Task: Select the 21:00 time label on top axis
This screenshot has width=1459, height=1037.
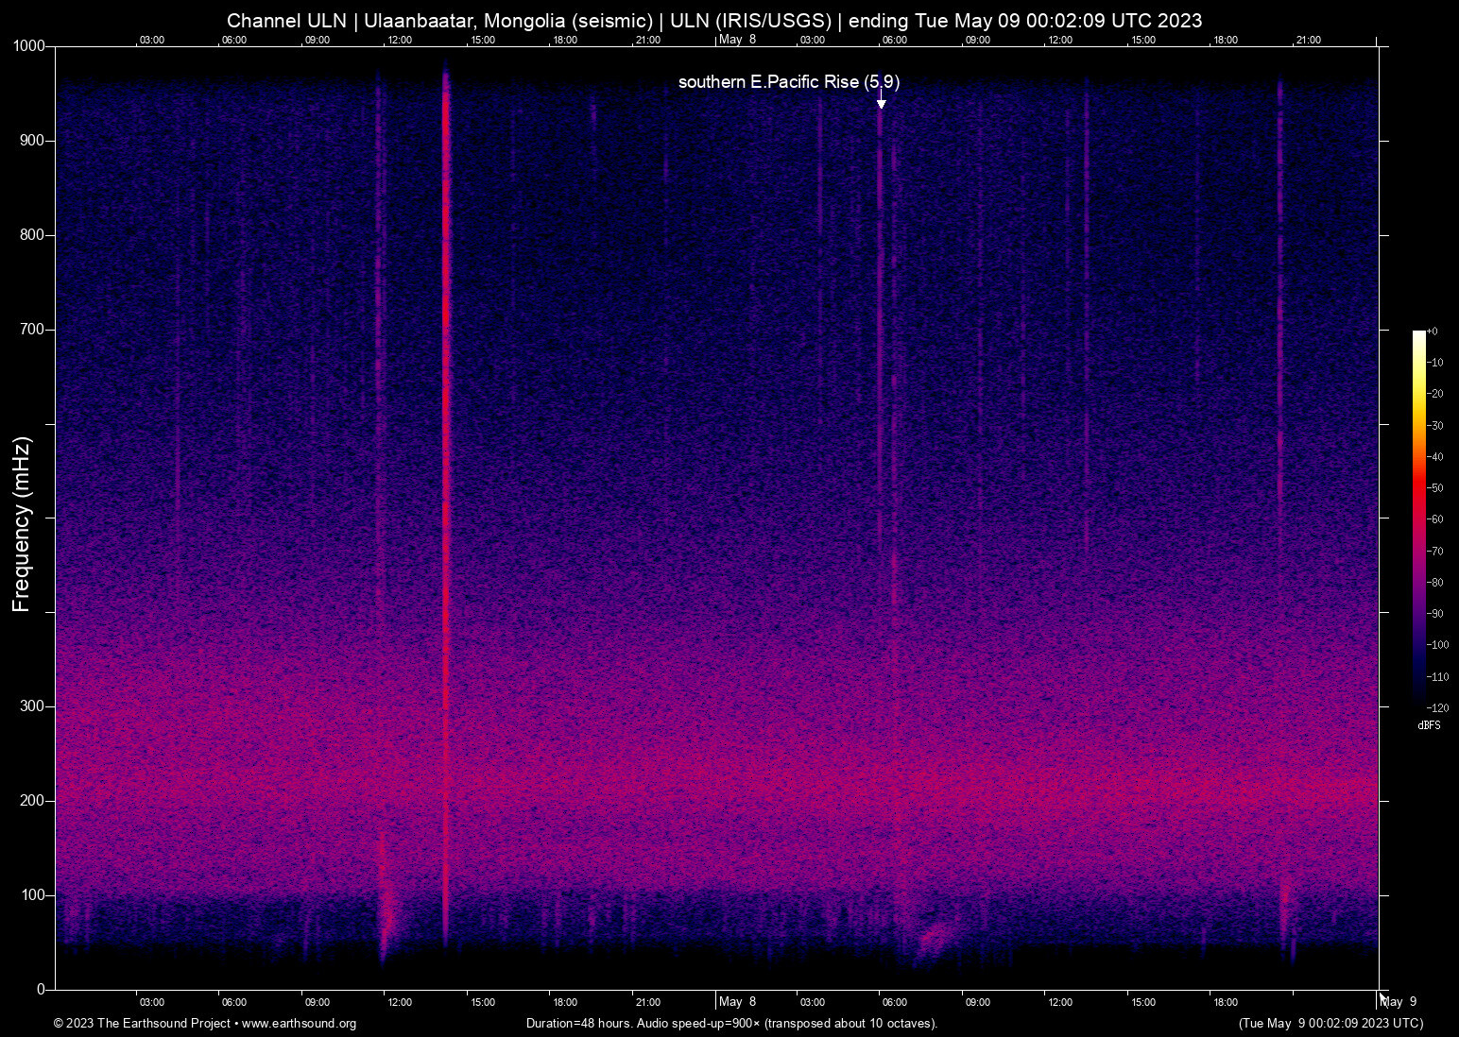Action: [x=649, y=40]
